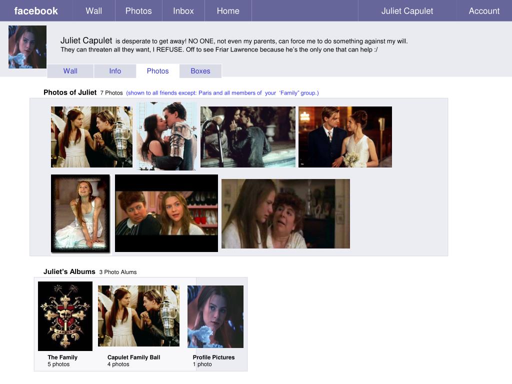
Task: Open Photos in the top navigation bar
Action: [x=138, y=11]
